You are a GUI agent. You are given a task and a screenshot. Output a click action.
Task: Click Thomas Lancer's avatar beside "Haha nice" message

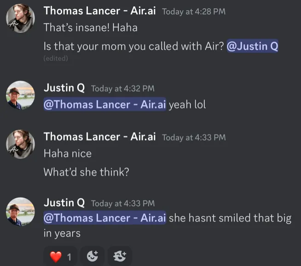[x=20, y=144]
